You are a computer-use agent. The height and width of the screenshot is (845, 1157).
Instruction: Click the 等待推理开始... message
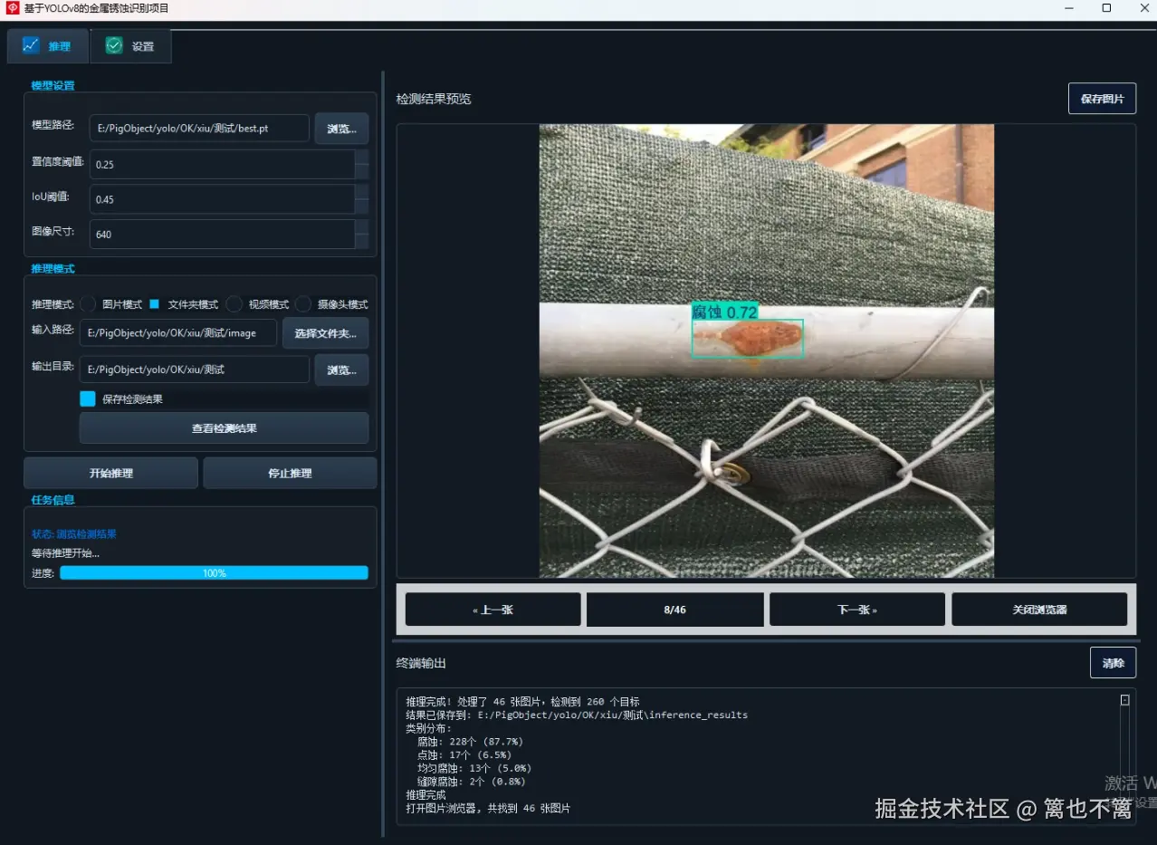tap(65, 553)
